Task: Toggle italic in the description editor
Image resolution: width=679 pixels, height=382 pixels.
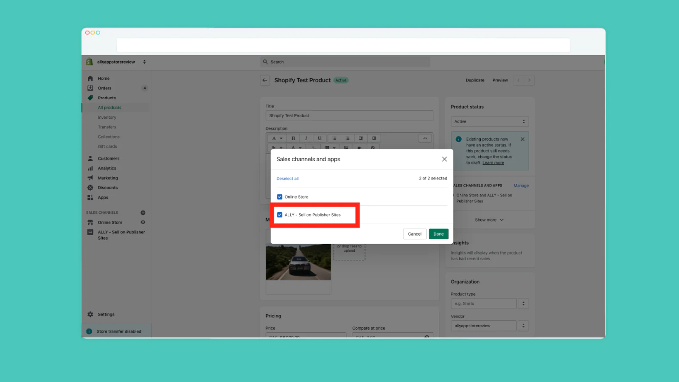Action: tap(306, 138)
